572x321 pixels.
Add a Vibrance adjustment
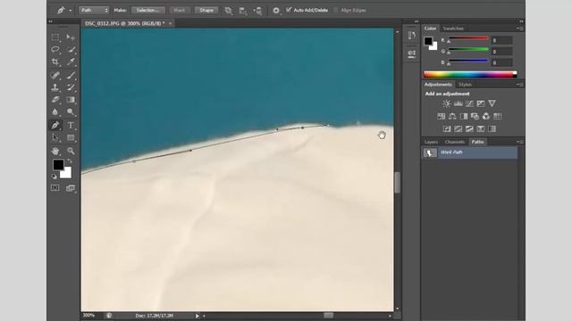(492, 103)
